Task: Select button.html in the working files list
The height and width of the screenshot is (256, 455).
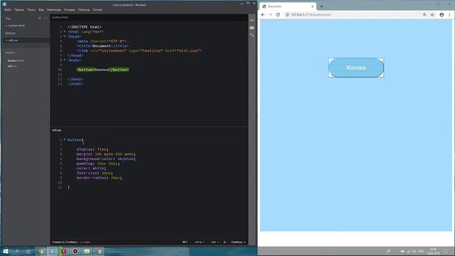Action: (16, 26)
